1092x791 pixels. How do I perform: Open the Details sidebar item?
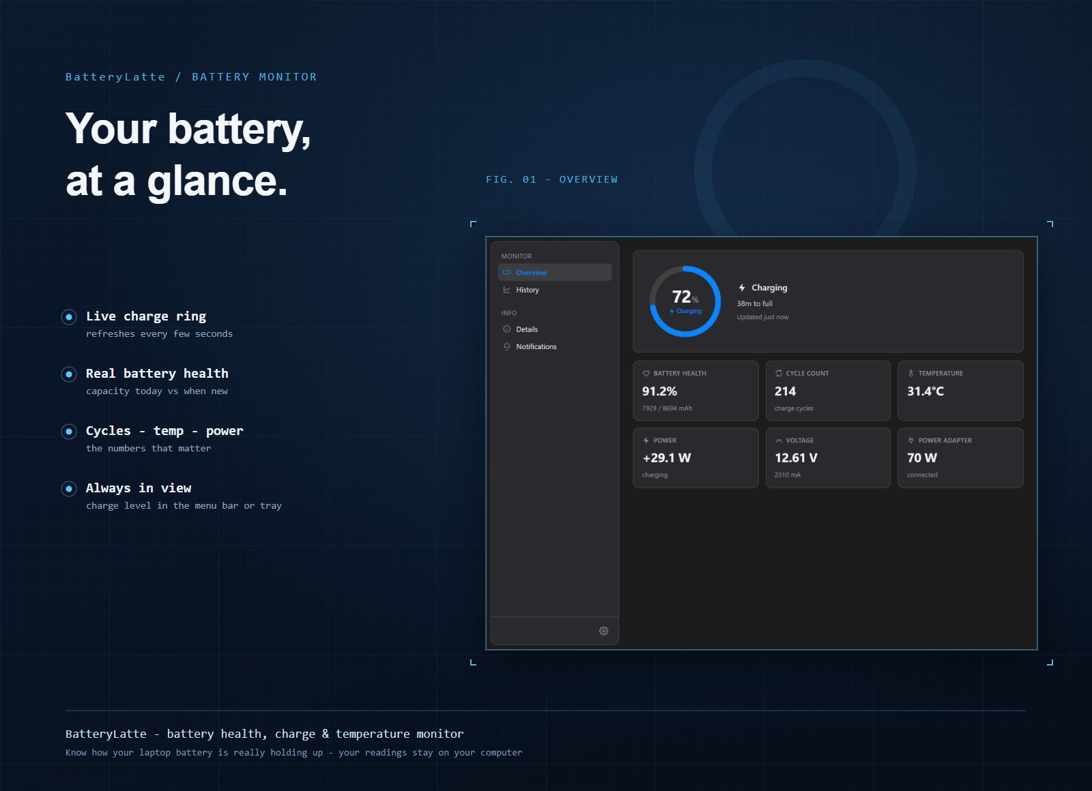tap(555, 329)
